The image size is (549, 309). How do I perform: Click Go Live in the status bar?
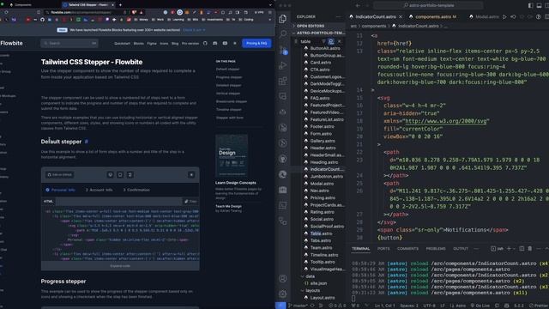click(x=480, y=306)
